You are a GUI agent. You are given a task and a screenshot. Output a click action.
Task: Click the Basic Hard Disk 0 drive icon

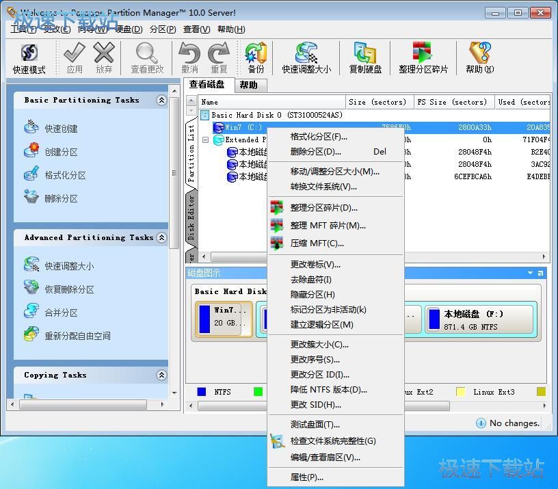pos(204,115)
